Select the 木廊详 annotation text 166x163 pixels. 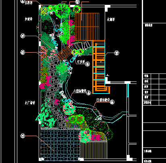point(111,19)
